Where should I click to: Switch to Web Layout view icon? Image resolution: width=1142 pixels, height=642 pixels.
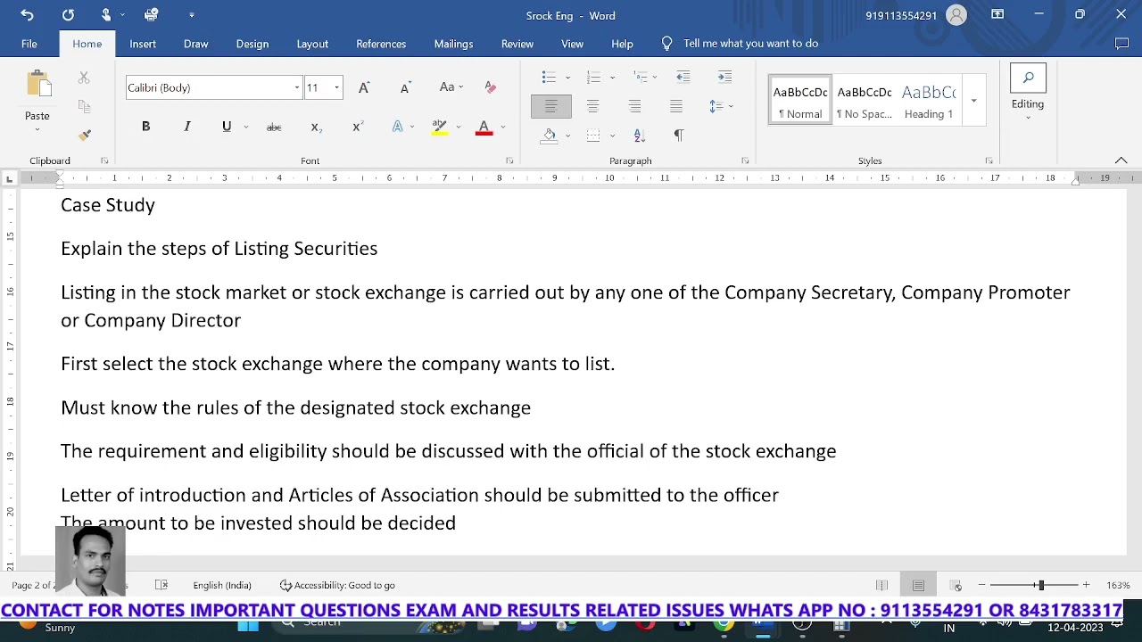956,586
